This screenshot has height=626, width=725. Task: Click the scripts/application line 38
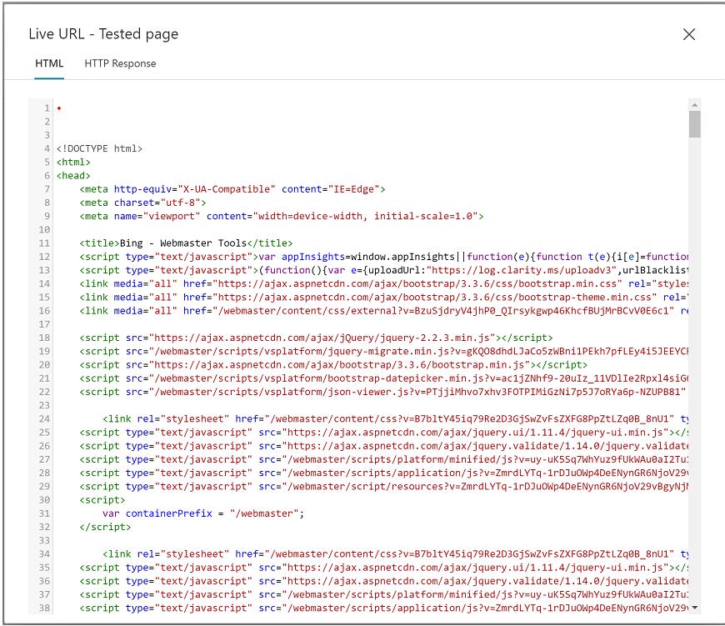click(384, 608)
